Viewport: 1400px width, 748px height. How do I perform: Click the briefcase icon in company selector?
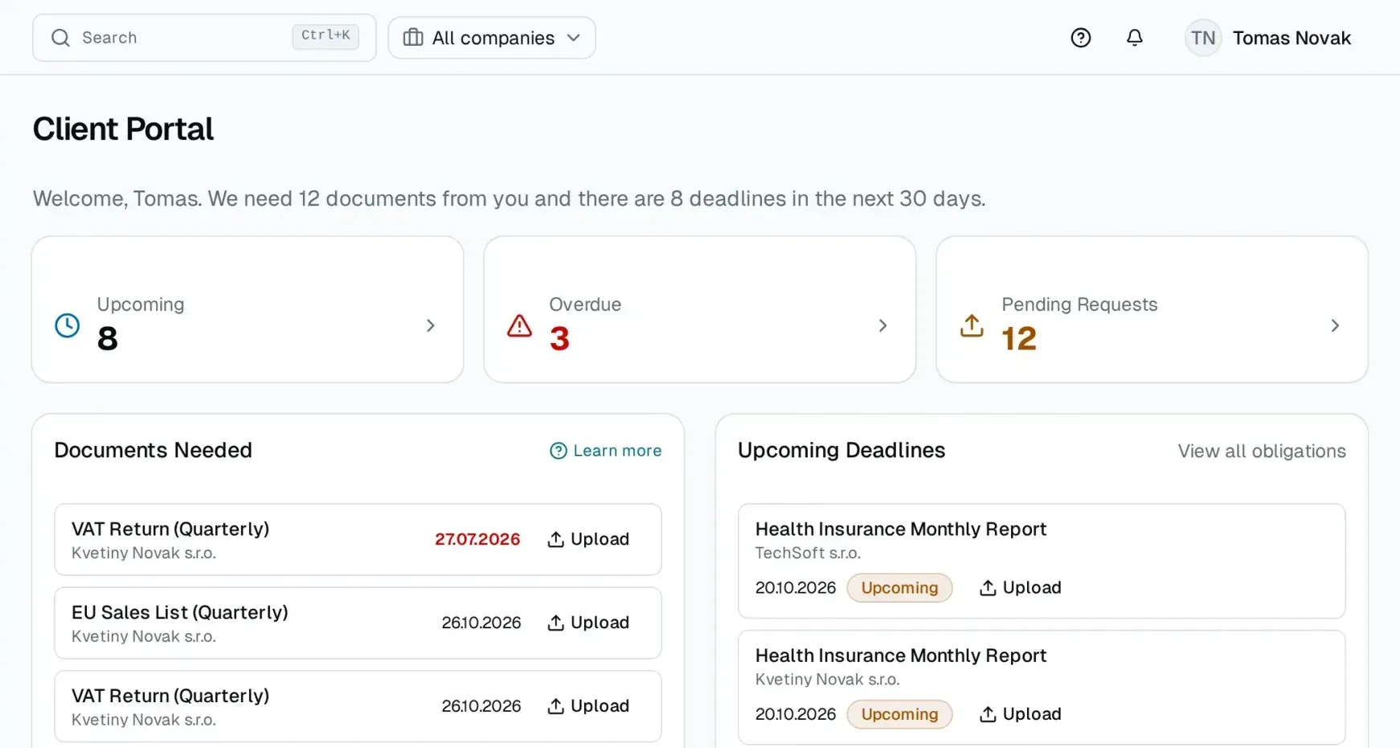pos(413,38)
